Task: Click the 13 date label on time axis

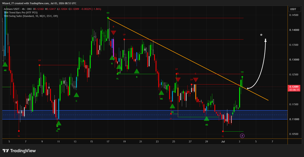Action: tap(75, 141)
